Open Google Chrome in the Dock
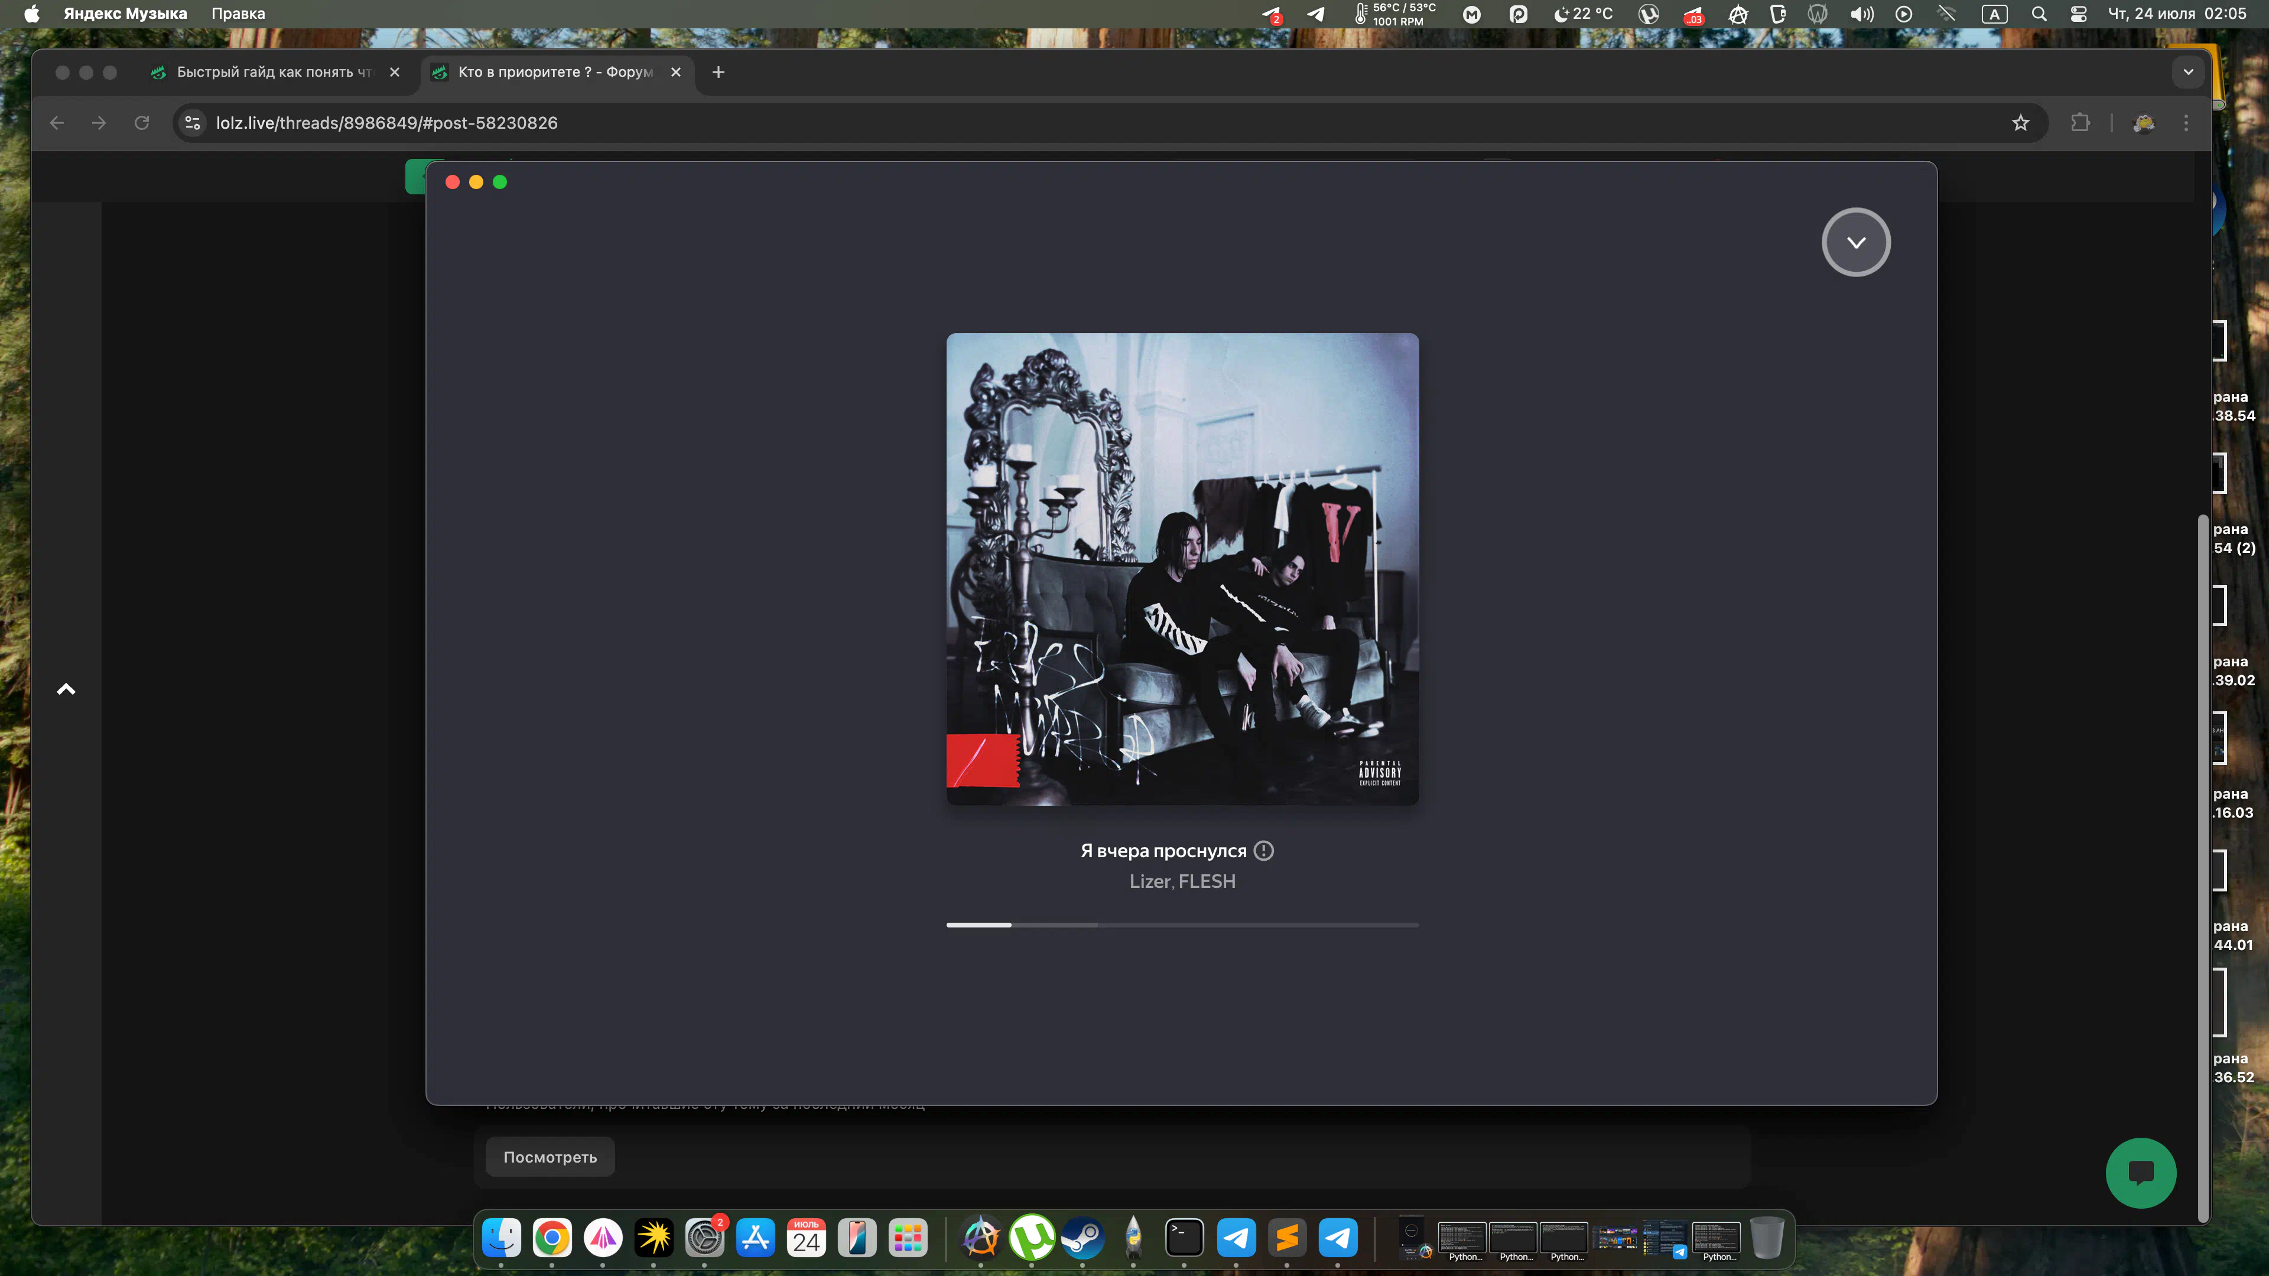This screenshot has width=2269, height=1276. click(x=552, y=1238)
